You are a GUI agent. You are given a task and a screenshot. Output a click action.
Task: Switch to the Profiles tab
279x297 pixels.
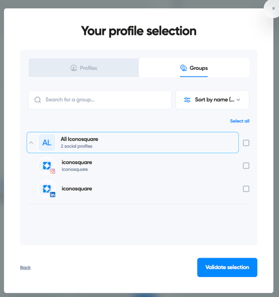coord(84,68)
